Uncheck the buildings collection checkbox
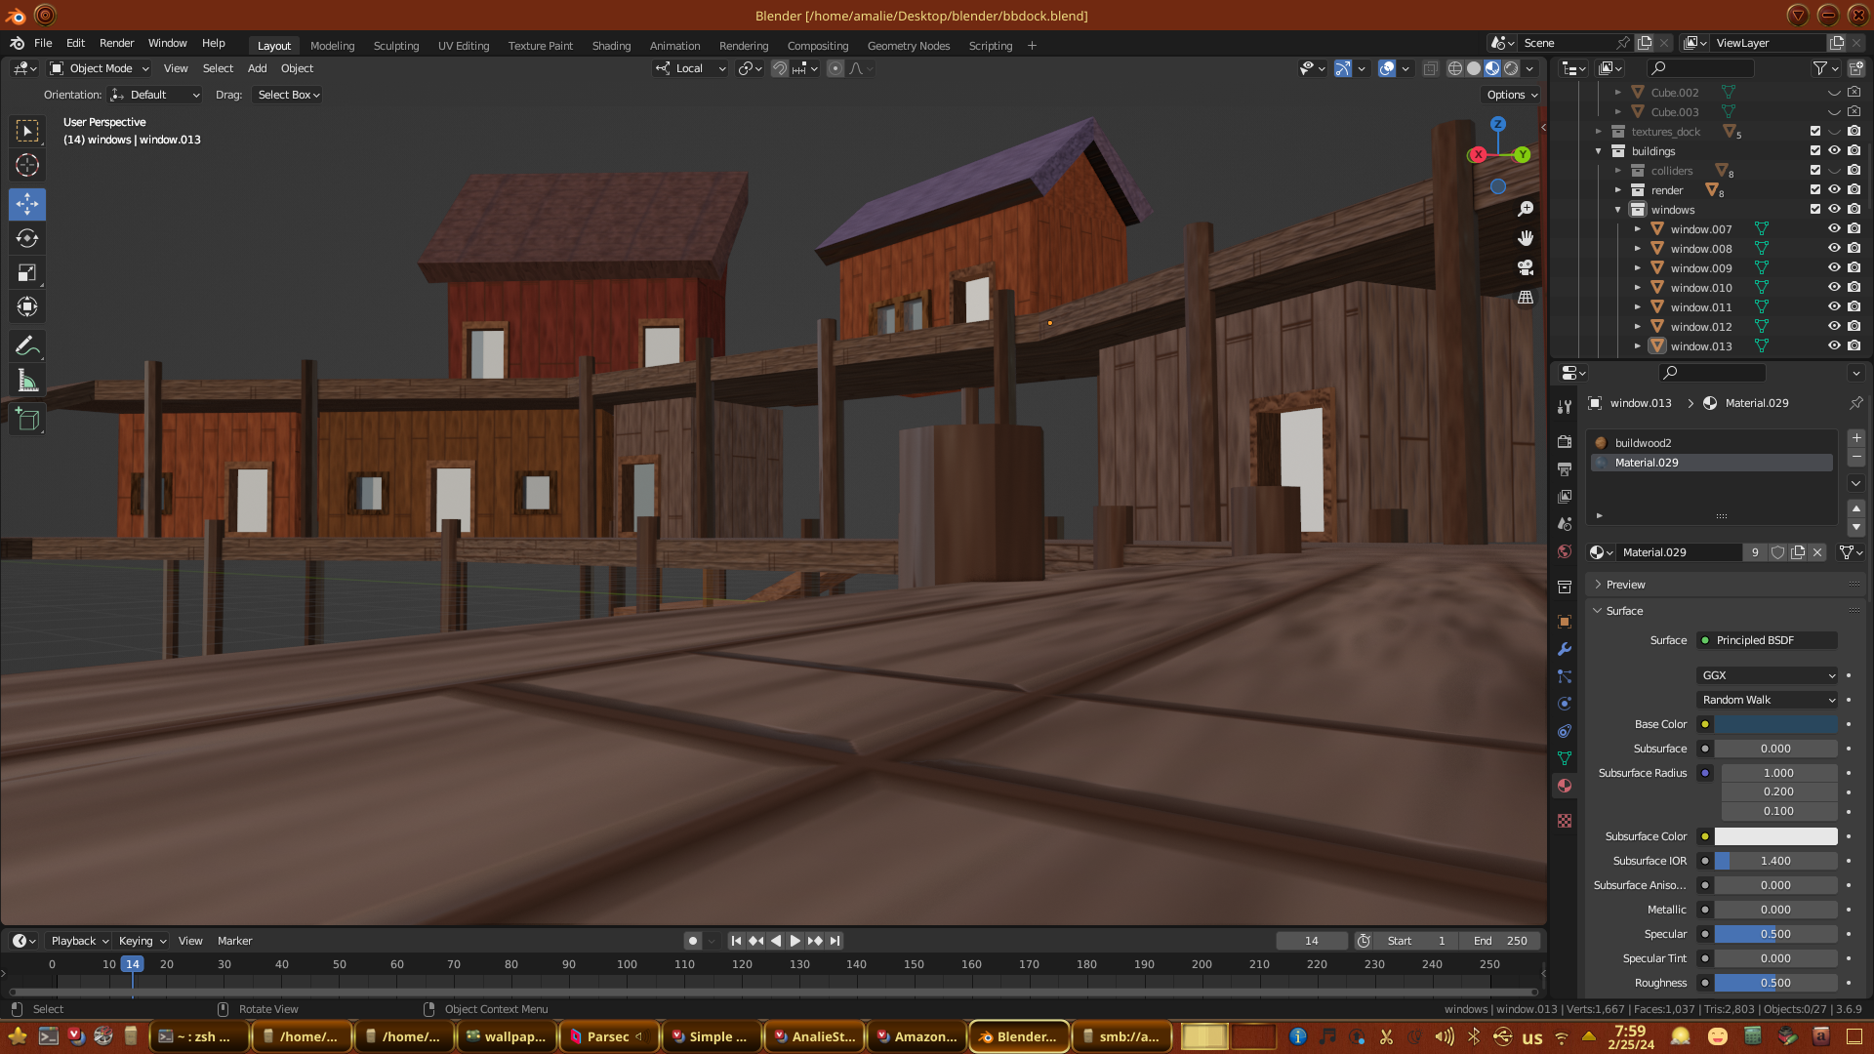This screenshot has width=1874, height=1054. [x=1815, y=150]
